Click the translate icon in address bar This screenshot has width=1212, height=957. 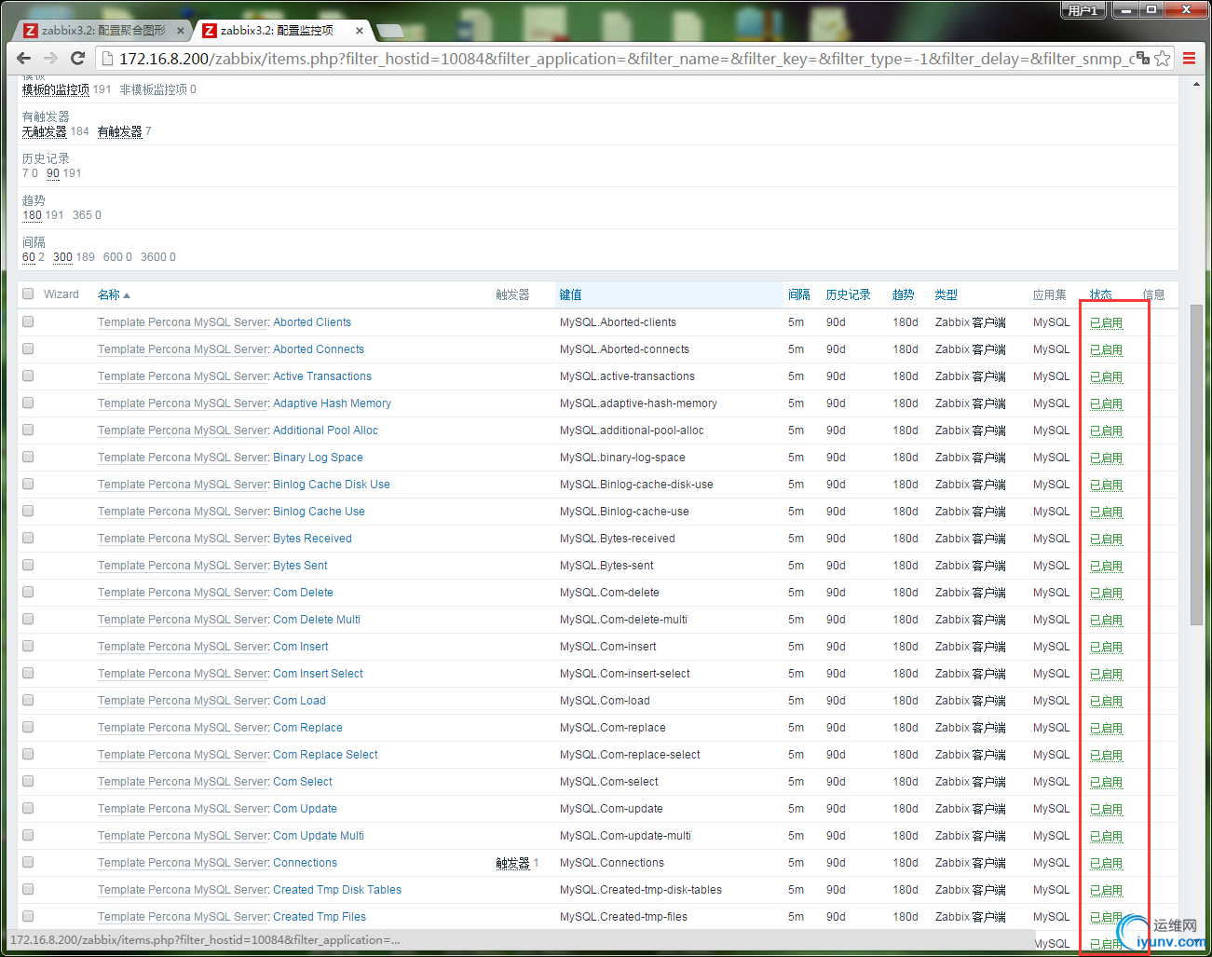(1143, 58)
